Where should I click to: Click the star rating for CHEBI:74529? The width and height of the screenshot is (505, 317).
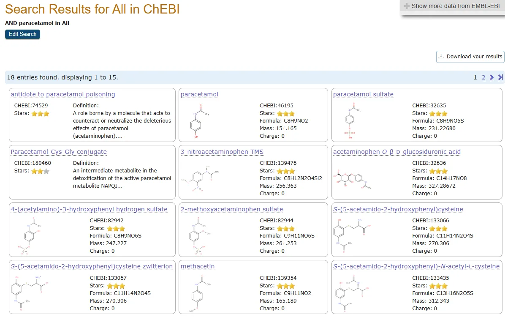coord(40,114)
